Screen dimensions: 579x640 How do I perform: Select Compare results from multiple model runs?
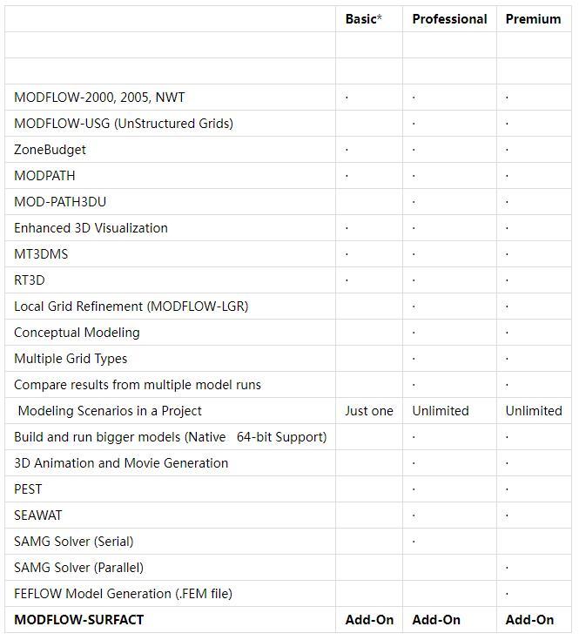[138, 385]
